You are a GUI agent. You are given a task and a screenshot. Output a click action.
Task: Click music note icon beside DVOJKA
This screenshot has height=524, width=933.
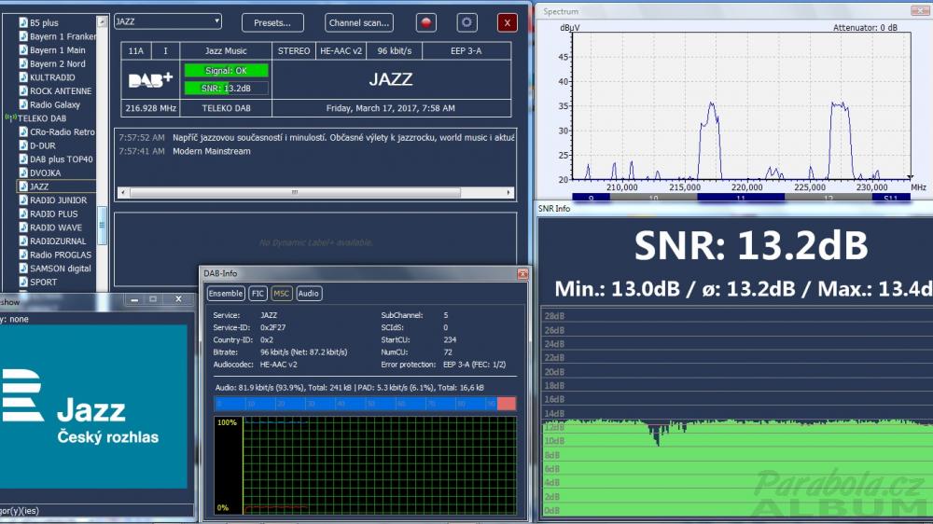(23, 173)
